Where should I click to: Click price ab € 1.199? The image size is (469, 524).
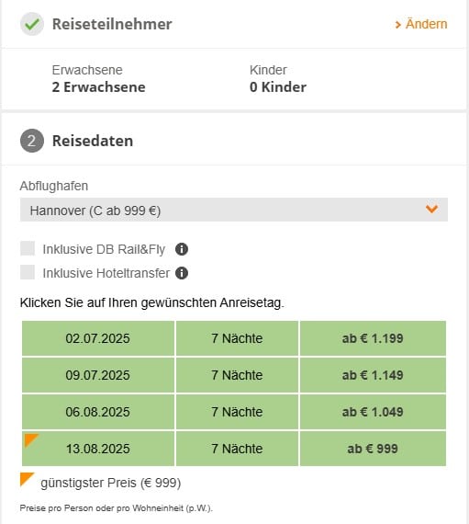(373, 338)
